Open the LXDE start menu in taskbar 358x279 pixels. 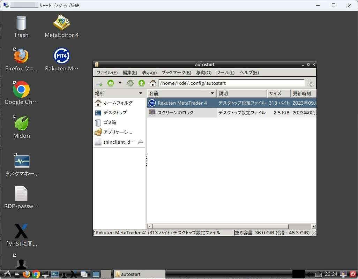point(7,274)
